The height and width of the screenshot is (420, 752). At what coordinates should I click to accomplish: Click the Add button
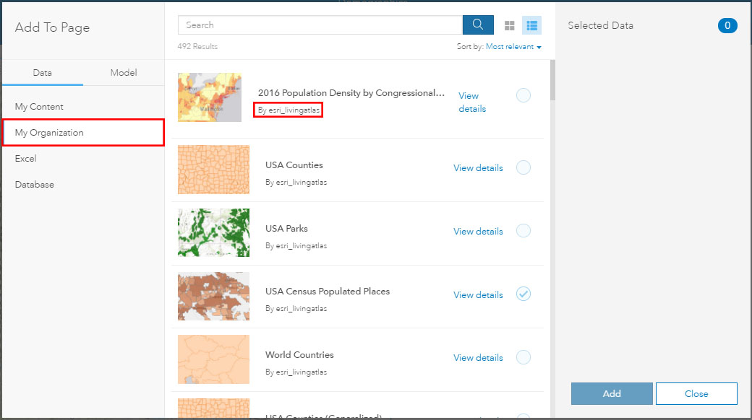[x=612, y=394]
